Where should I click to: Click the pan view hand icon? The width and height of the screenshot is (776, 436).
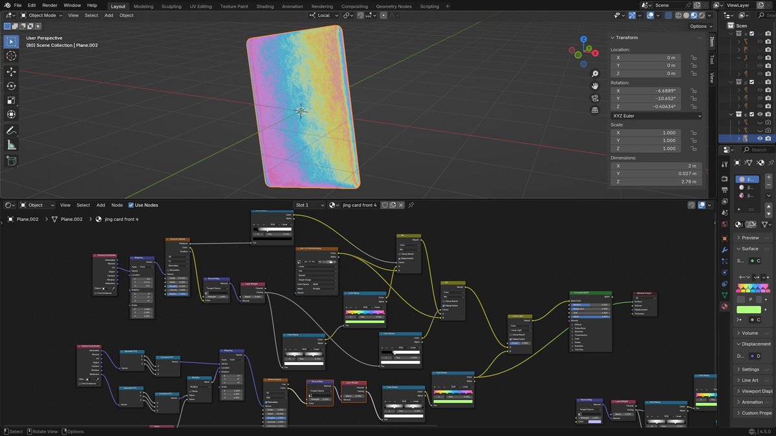[595, 85]
